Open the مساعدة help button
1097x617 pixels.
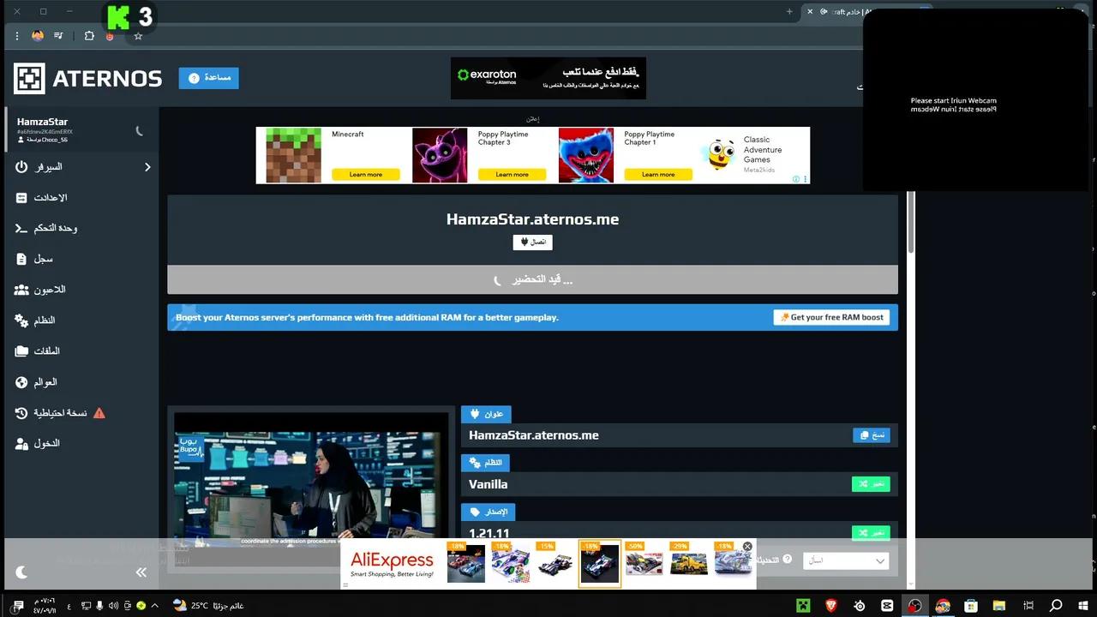(209, 78)
